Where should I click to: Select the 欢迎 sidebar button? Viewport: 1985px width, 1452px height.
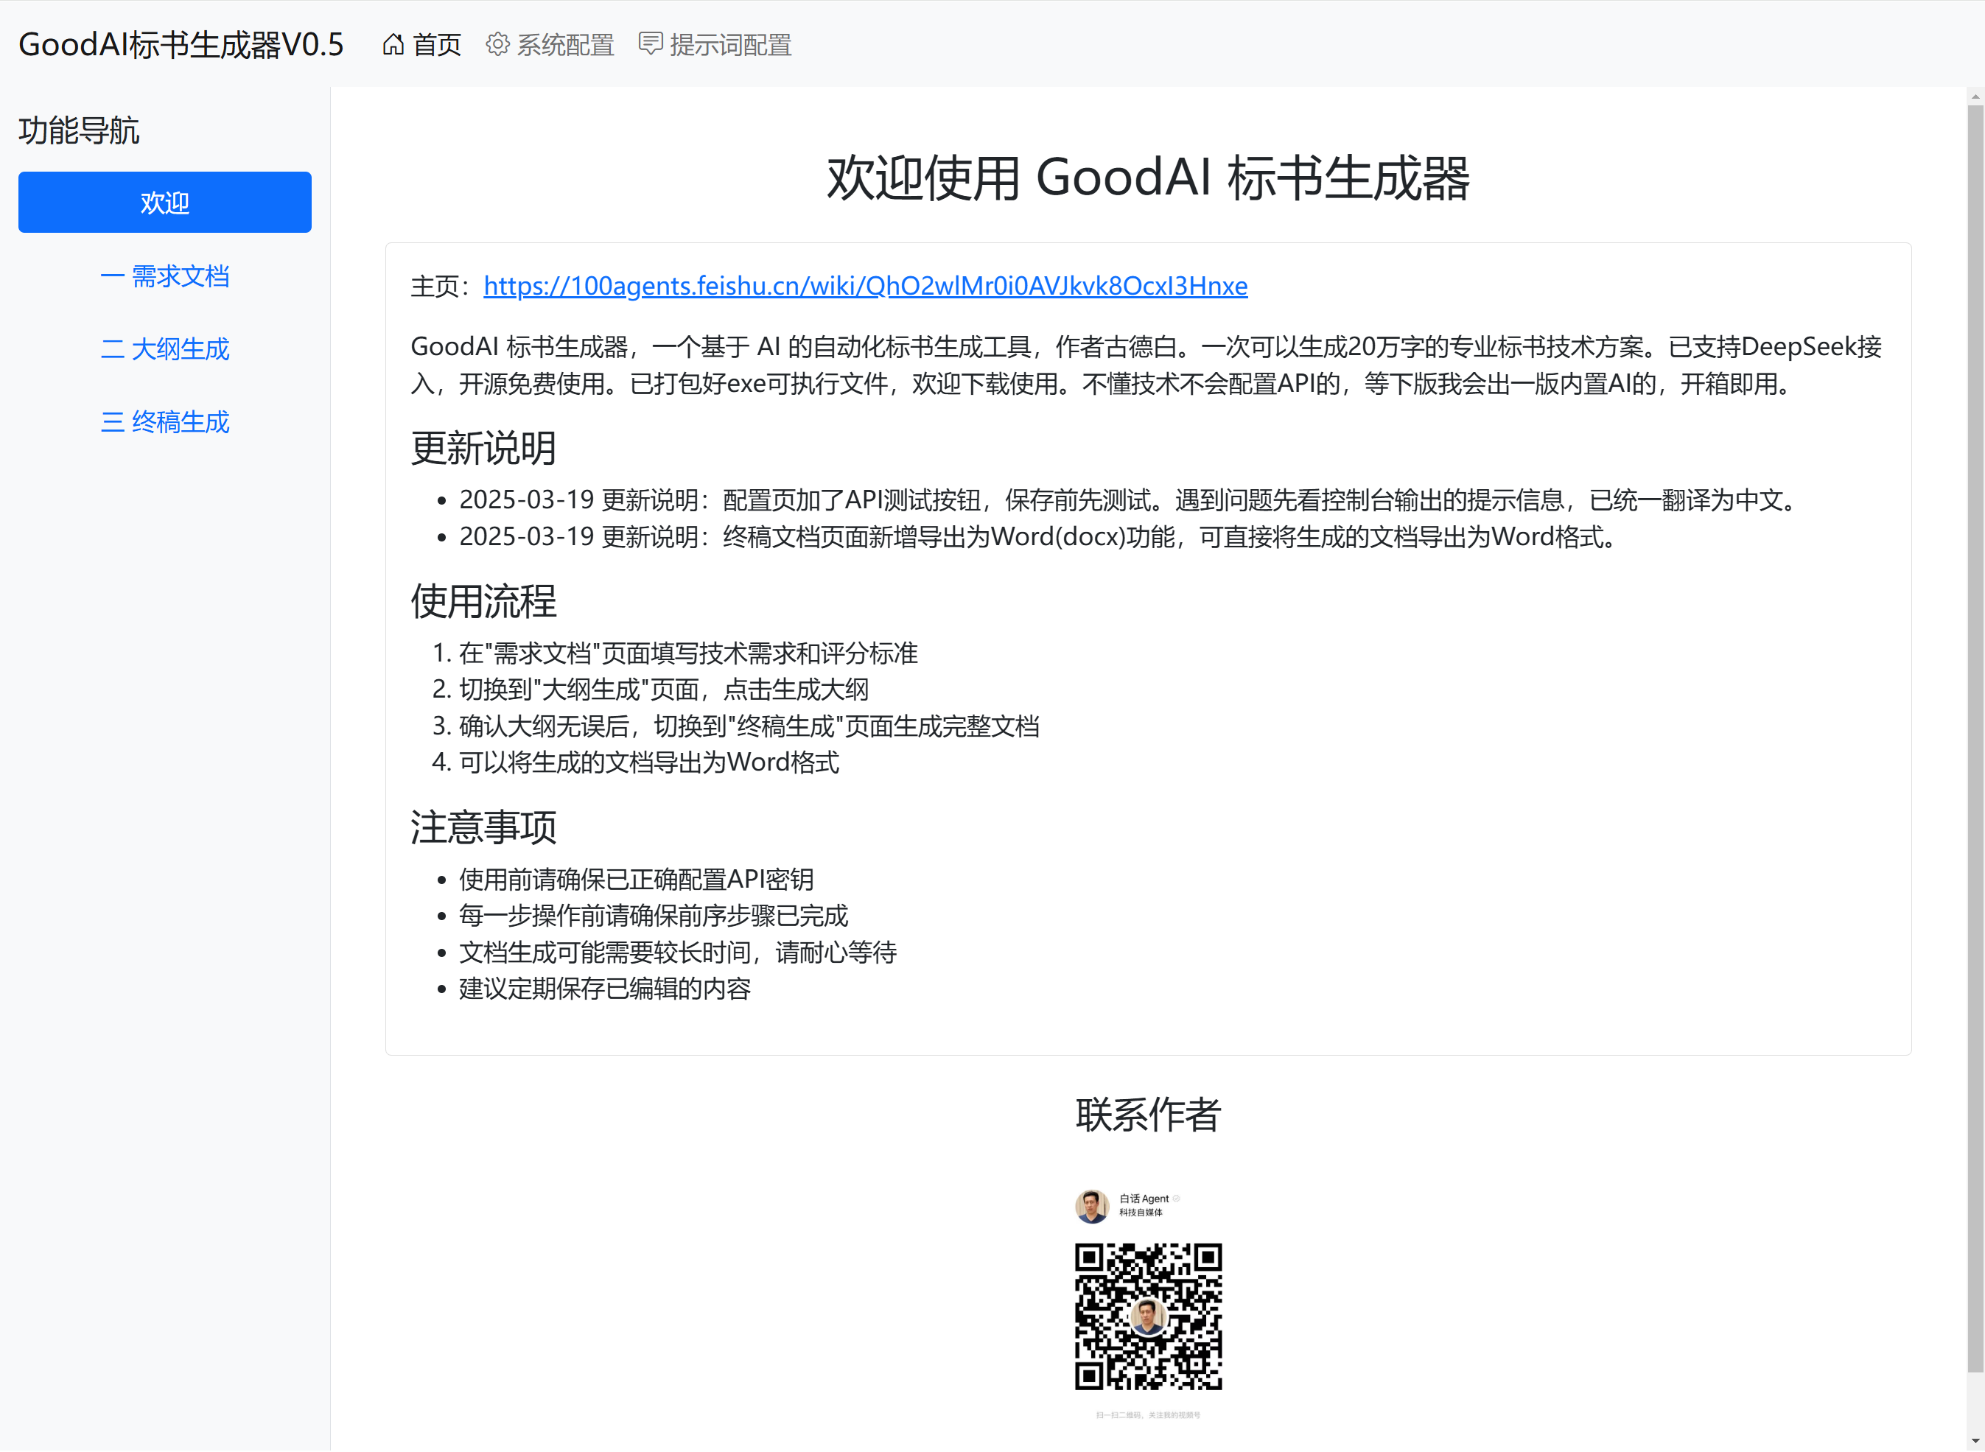(164, 202)
